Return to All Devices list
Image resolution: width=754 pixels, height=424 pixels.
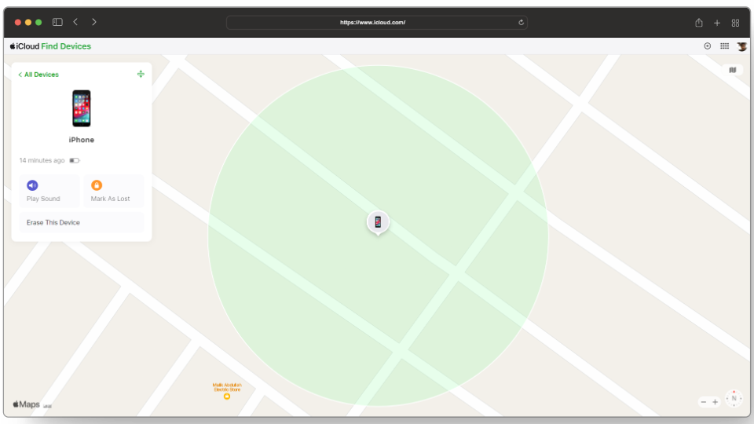[x=38, y=75]
